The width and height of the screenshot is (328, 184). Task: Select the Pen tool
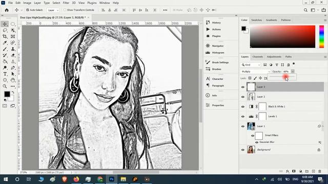pos(13,68)
